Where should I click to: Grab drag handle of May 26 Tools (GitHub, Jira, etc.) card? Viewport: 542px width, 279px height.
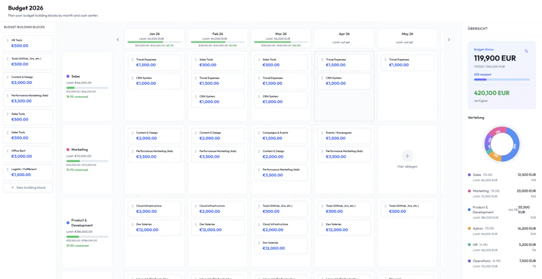pyautogui.click(x=385, y=206)
